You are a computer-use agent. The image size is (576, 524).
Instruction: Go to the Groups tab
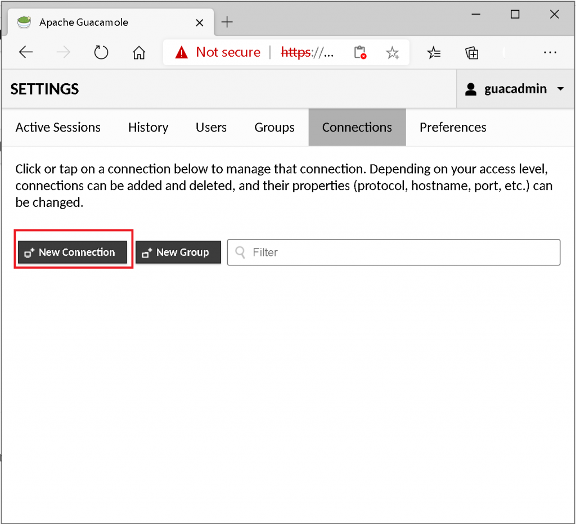274,127
